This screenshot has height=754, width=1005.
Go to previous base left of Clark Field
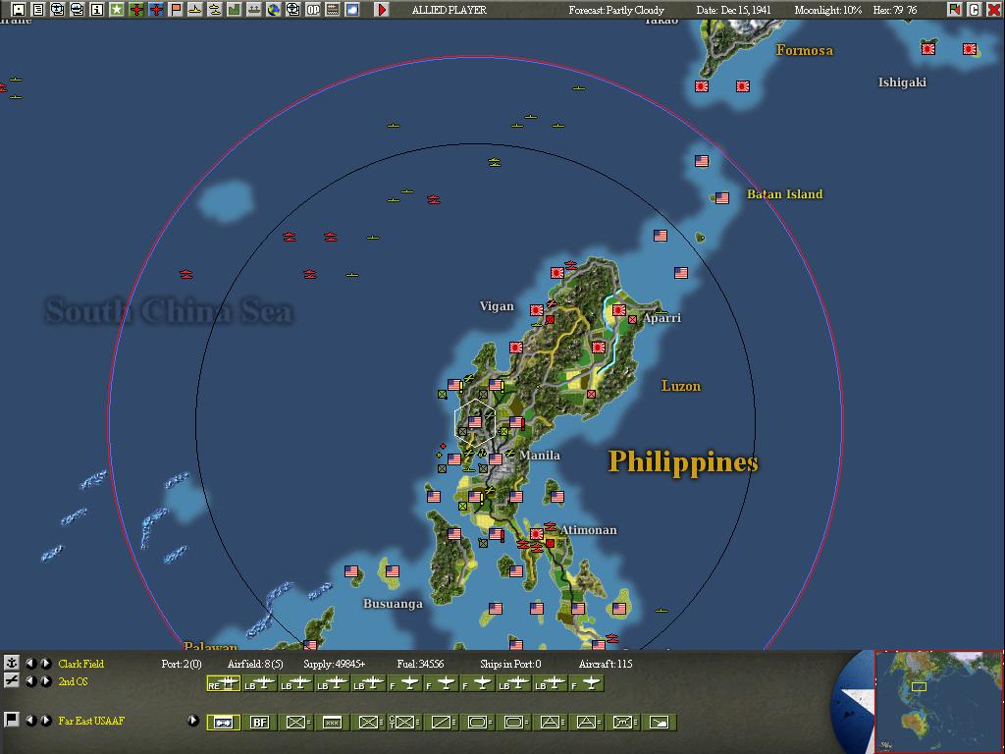(x=30, y=663)
